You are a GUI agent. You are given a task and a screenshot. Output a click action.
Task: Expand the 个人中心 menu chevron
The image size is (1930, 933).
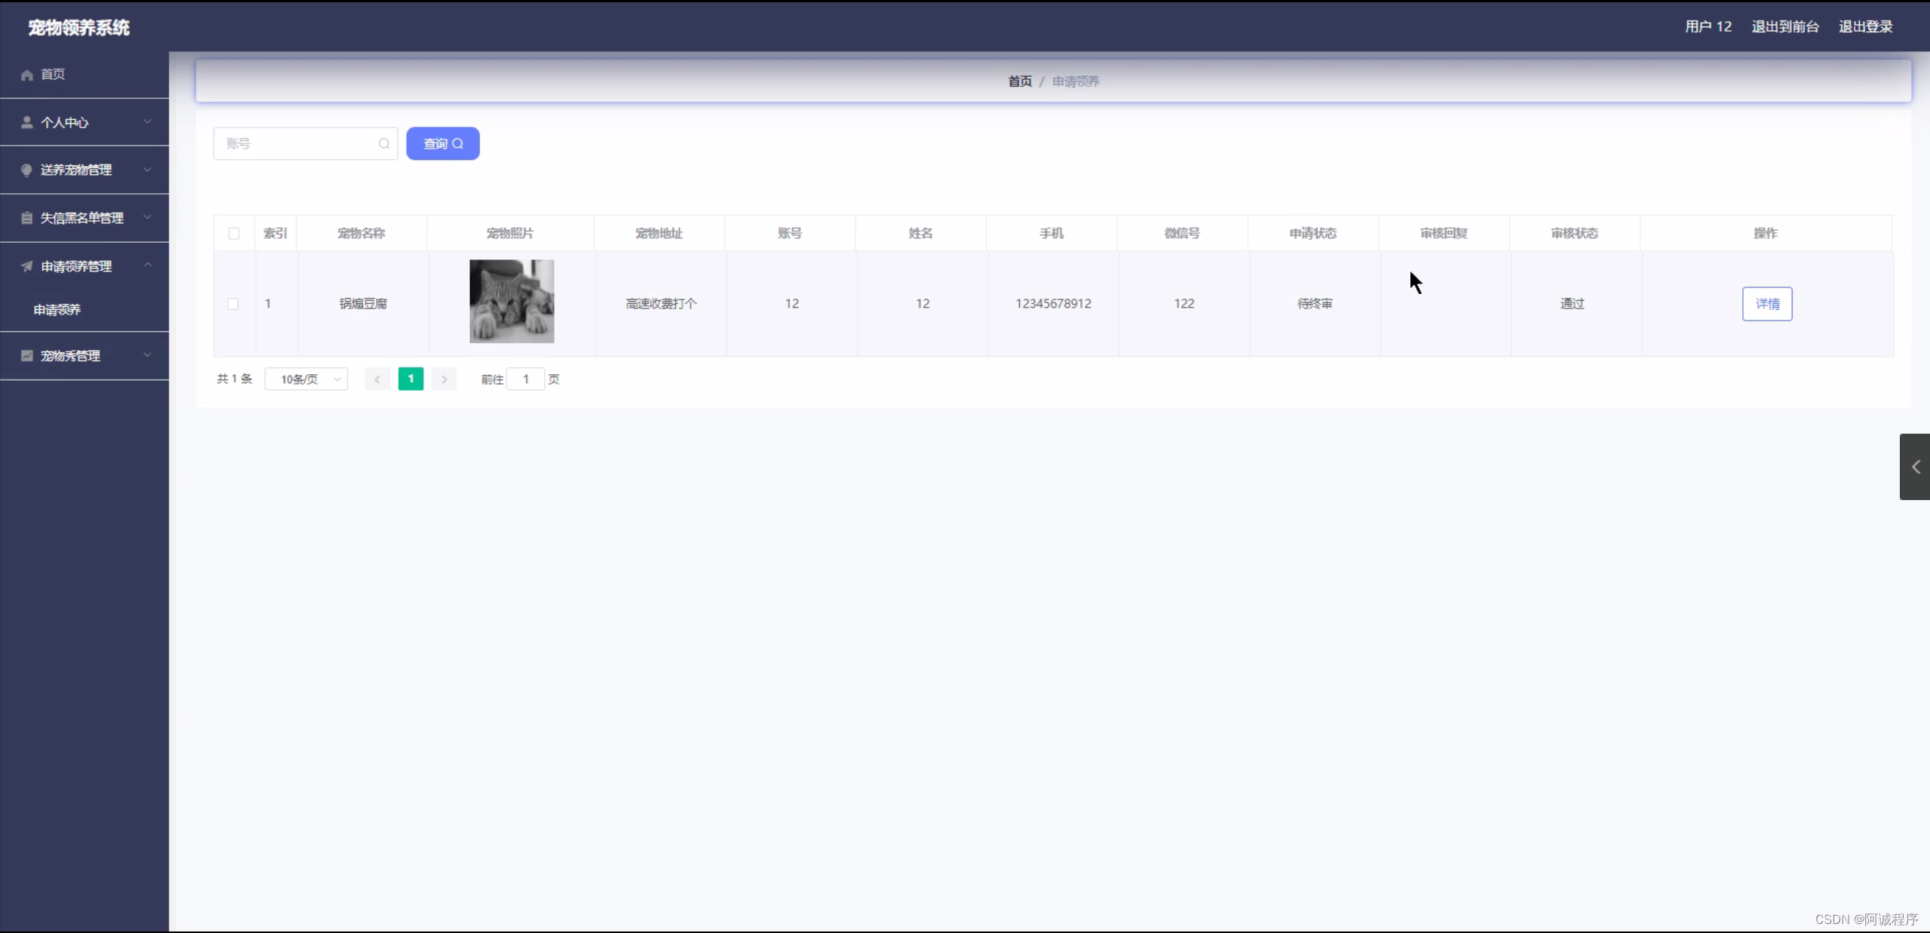coord(148,121)
